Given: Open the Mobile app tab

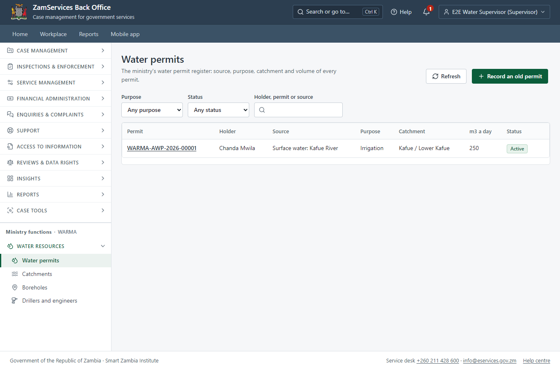Looking at the screenshot, I should coord(125,34).
